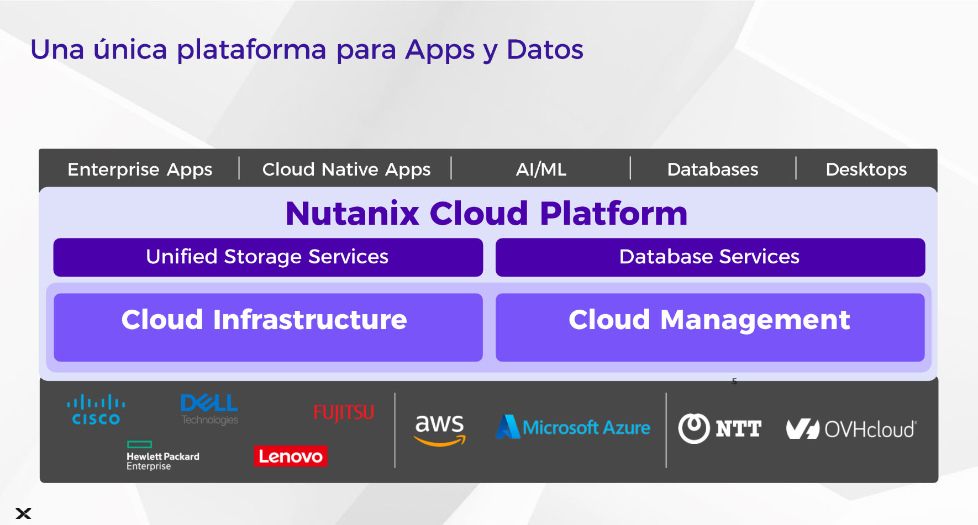The image size is (978, 525).
Task: Click the NTT logo
Action: point(720,428)
